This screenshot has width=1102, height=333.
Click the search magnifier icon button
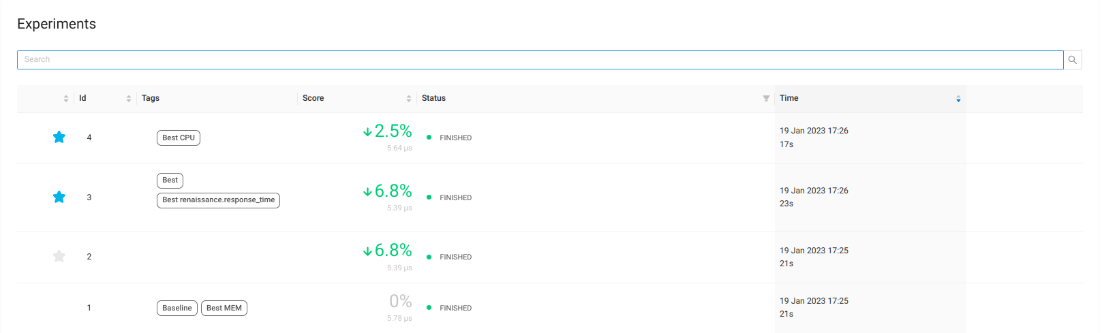point(1073,60)
